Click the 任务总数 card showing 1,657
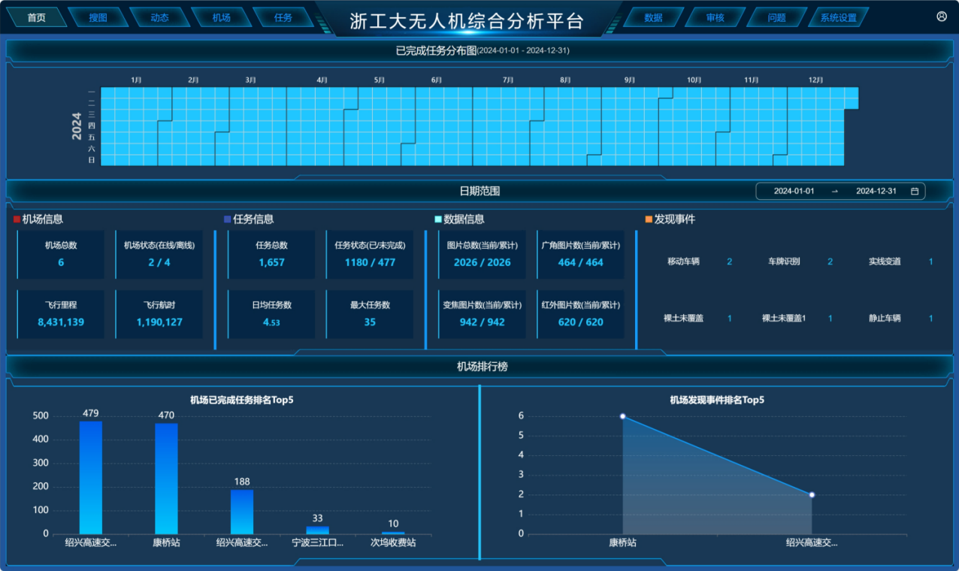The height and width of the screenshot is (571, 959). pyautogui.click(x=271, y=255)
